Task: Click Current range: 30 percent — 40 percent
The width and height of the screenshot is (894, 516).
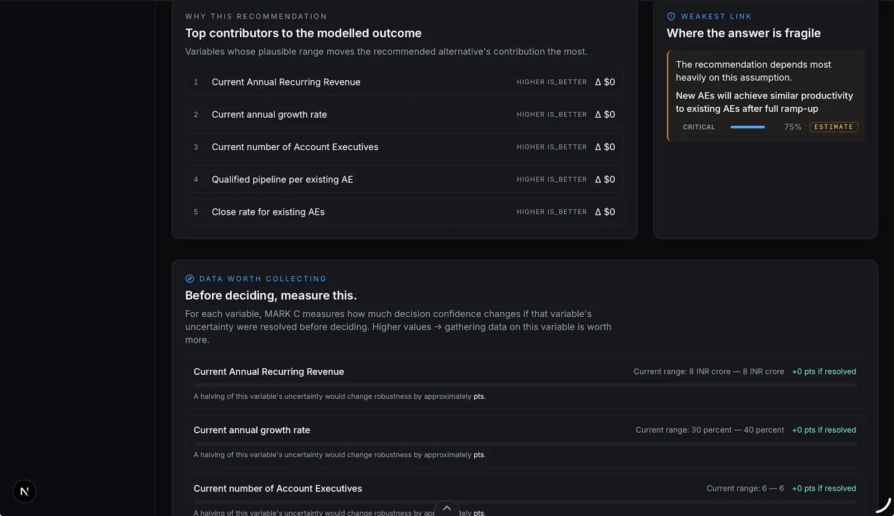Action: pyautogui.click(x=710, y=430)
